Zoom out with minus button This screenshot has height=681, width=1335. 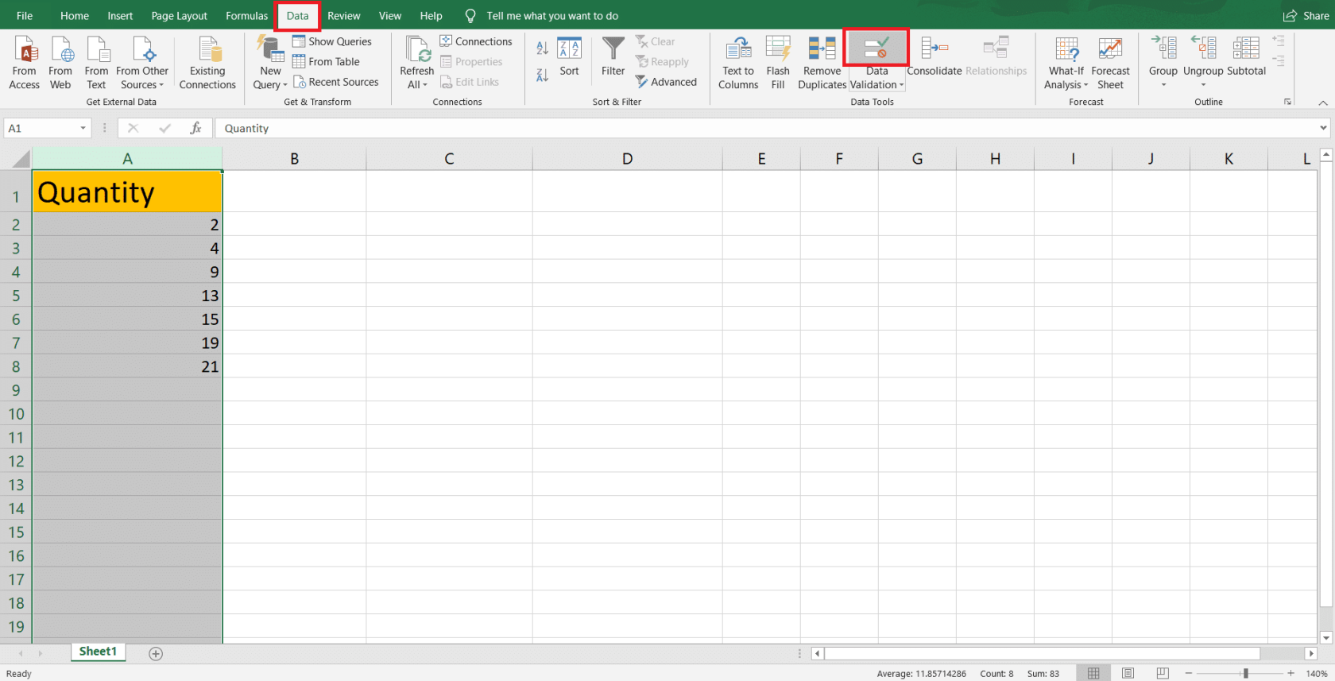[x=1189, y=673]
